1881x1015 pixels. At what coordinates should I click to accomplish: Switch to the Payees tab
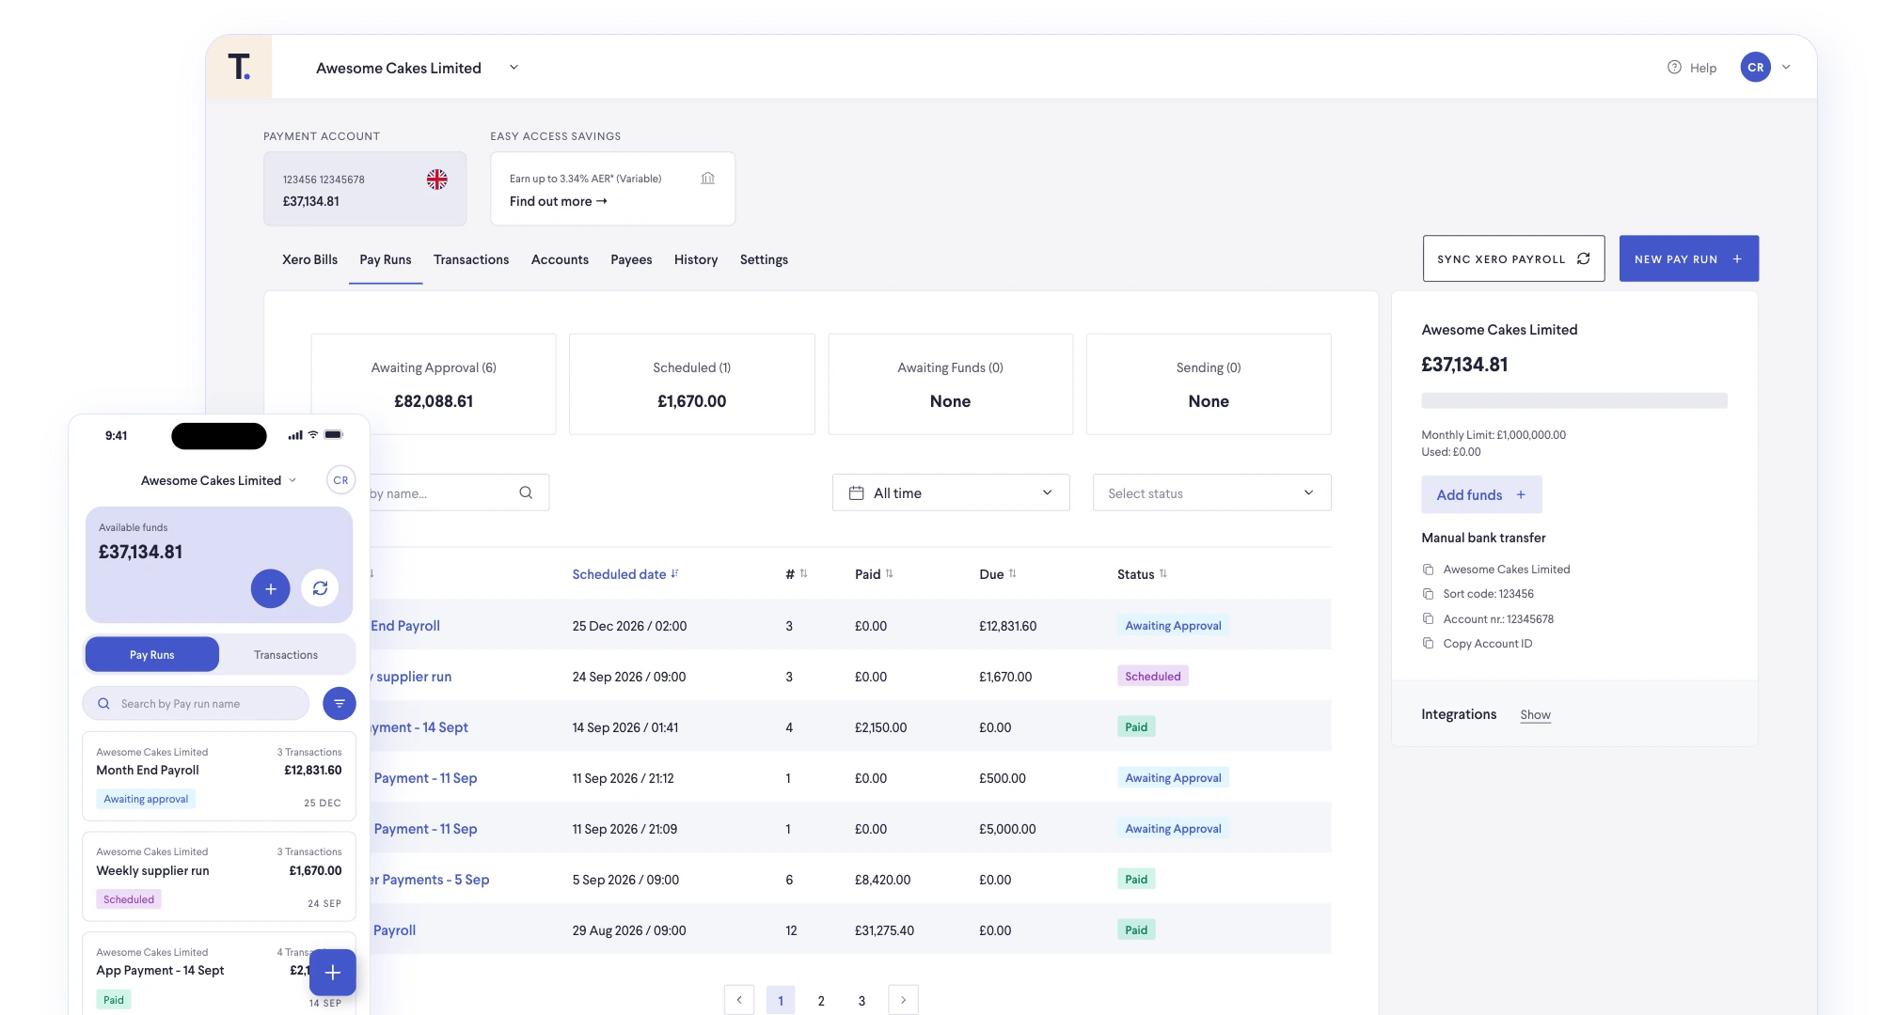pyautogui.click(x=631, y=259)
